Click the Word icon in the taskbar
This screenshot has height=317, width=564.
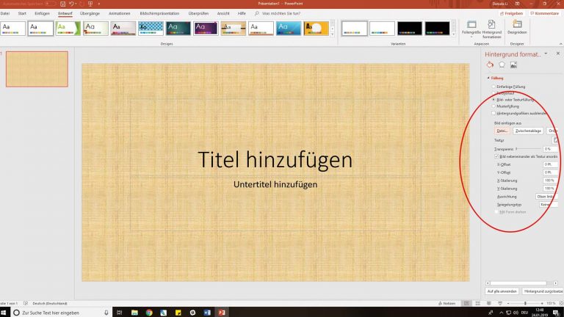[206, 311]
